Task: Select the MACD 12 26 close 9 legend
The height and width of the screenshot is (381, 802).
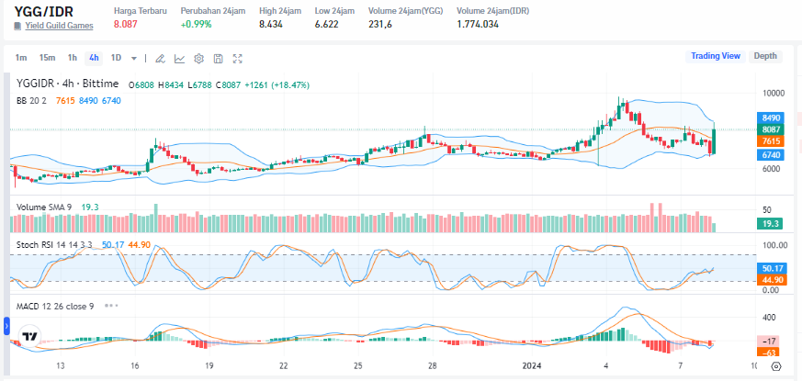Action: [55, 306]
